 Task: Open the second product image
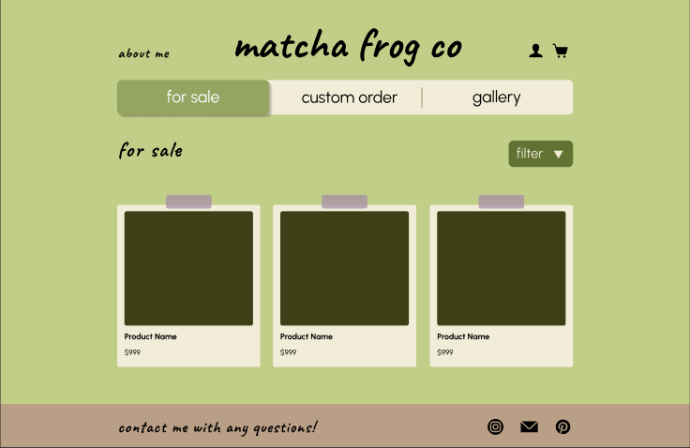point(344,268)
